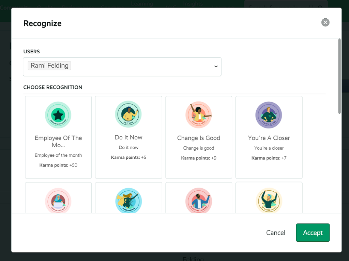Click Karma points +9 on Change Is Good
The image size is (349, 261).
pos(199,158)
